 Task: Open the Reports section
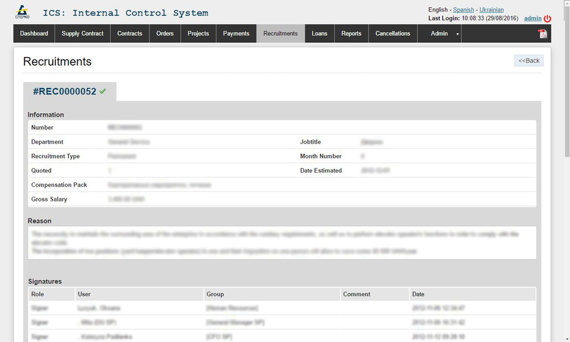tap(351, 34)
